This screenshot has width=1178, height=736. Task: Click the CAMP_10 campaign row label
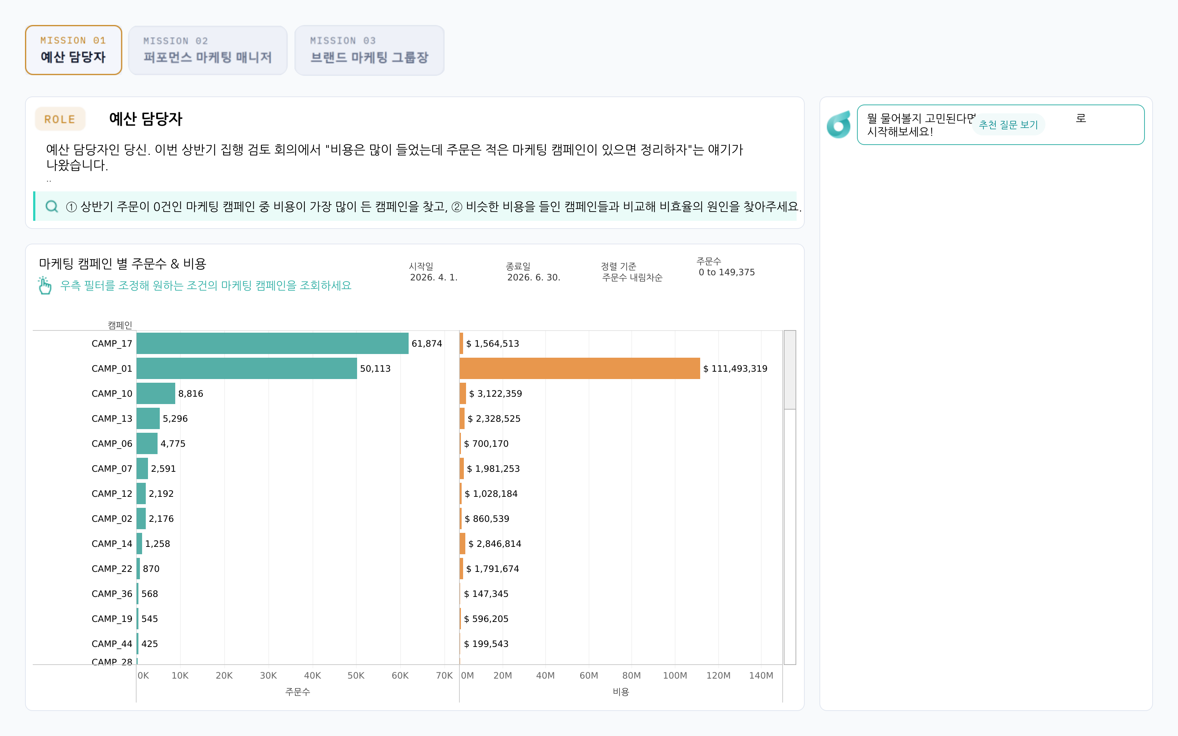click(112, 393)
